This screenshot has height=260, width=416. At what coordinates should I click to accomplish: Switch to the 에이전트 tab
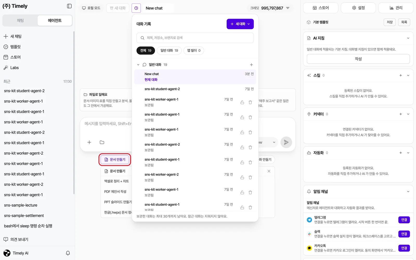coord(55,21)
